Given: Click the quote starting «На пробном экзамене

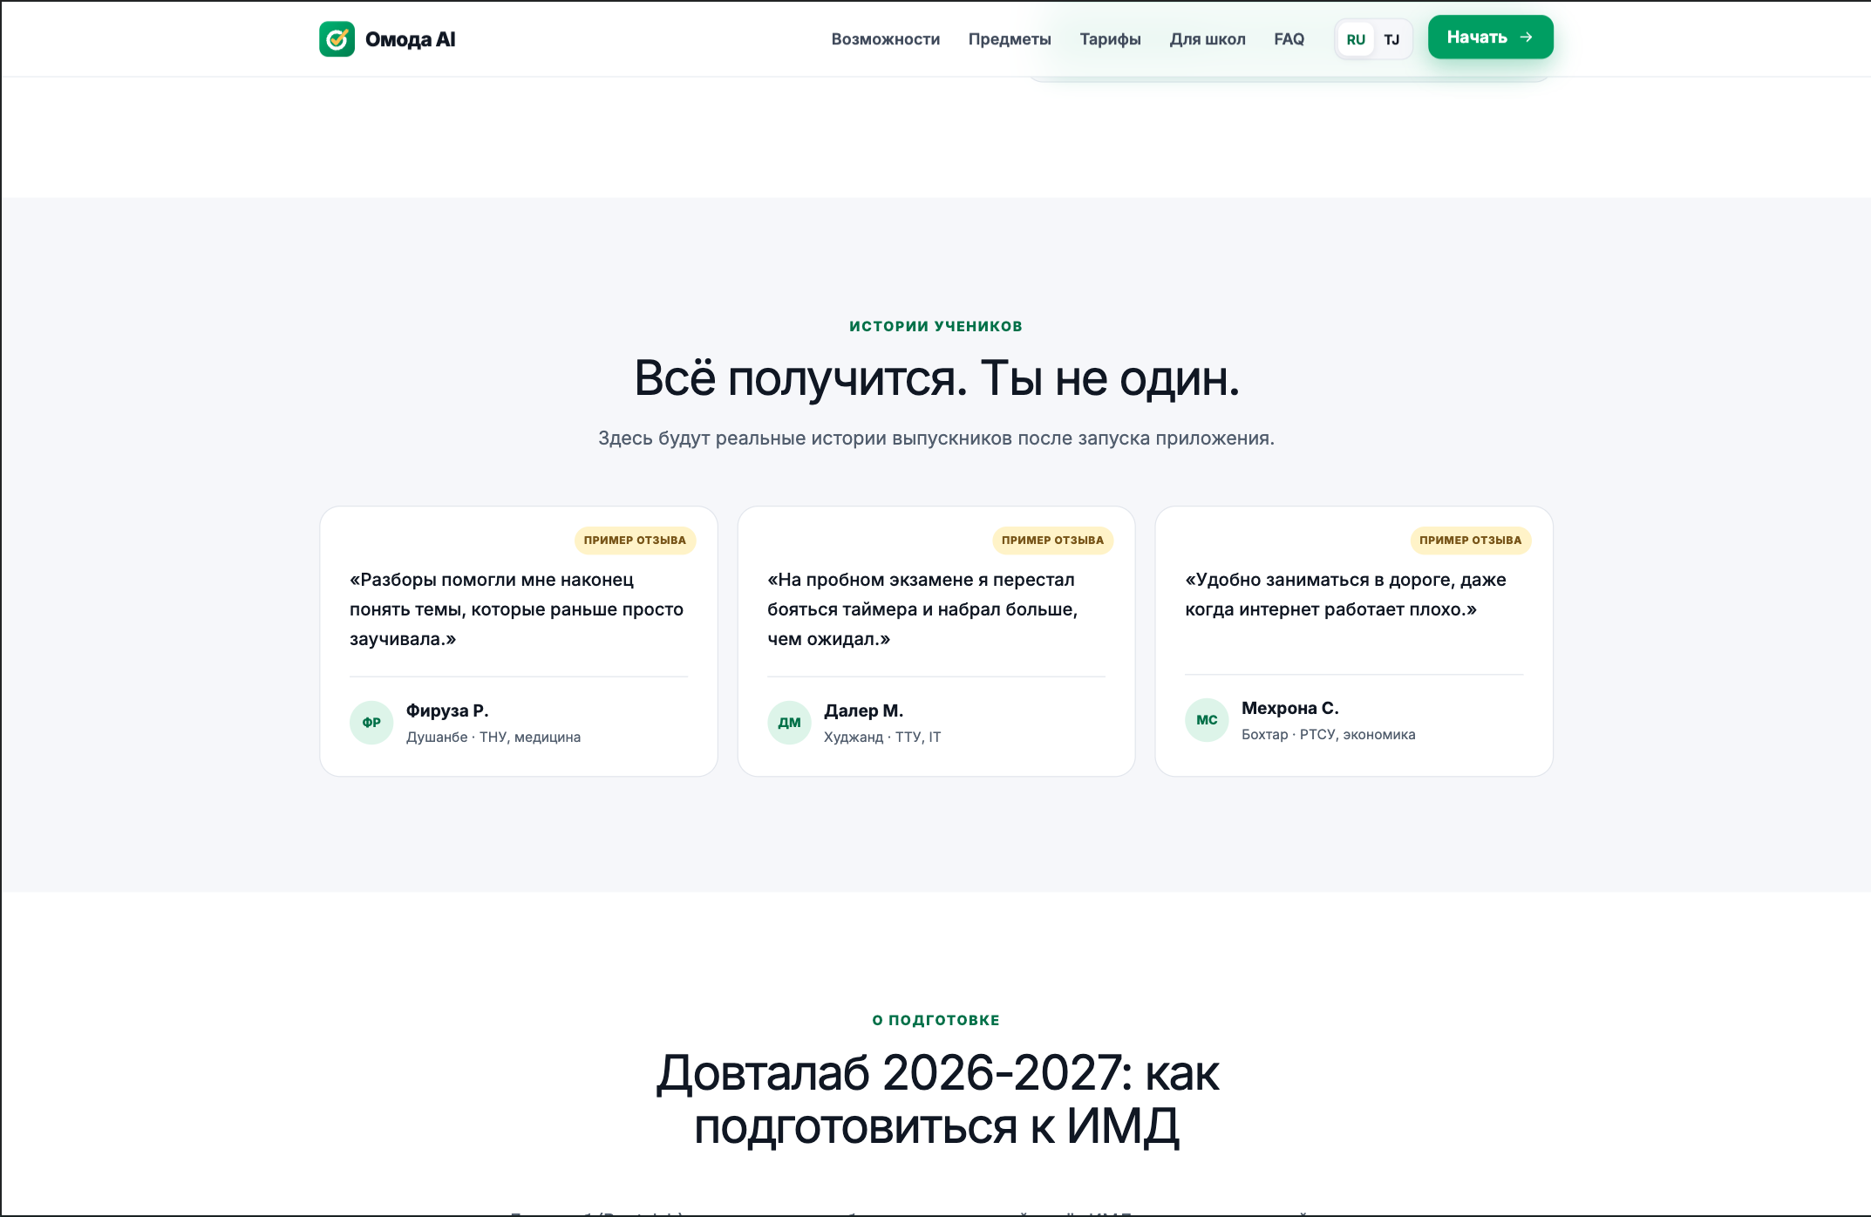Looking at the screenshot, I should pyautogui.click(x=922, y=609).
